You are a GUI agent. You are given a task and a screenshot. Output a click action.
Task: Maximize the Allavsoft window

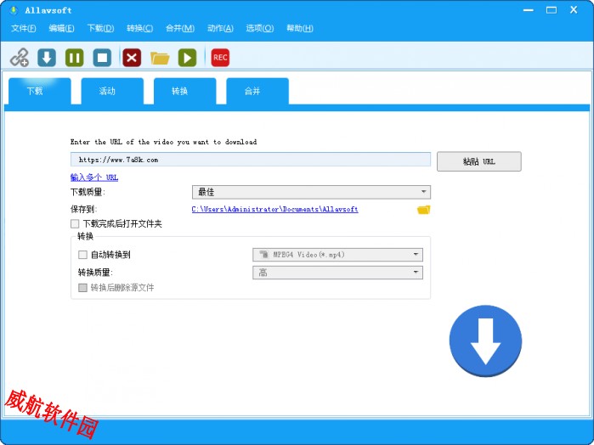click(552, 10)
